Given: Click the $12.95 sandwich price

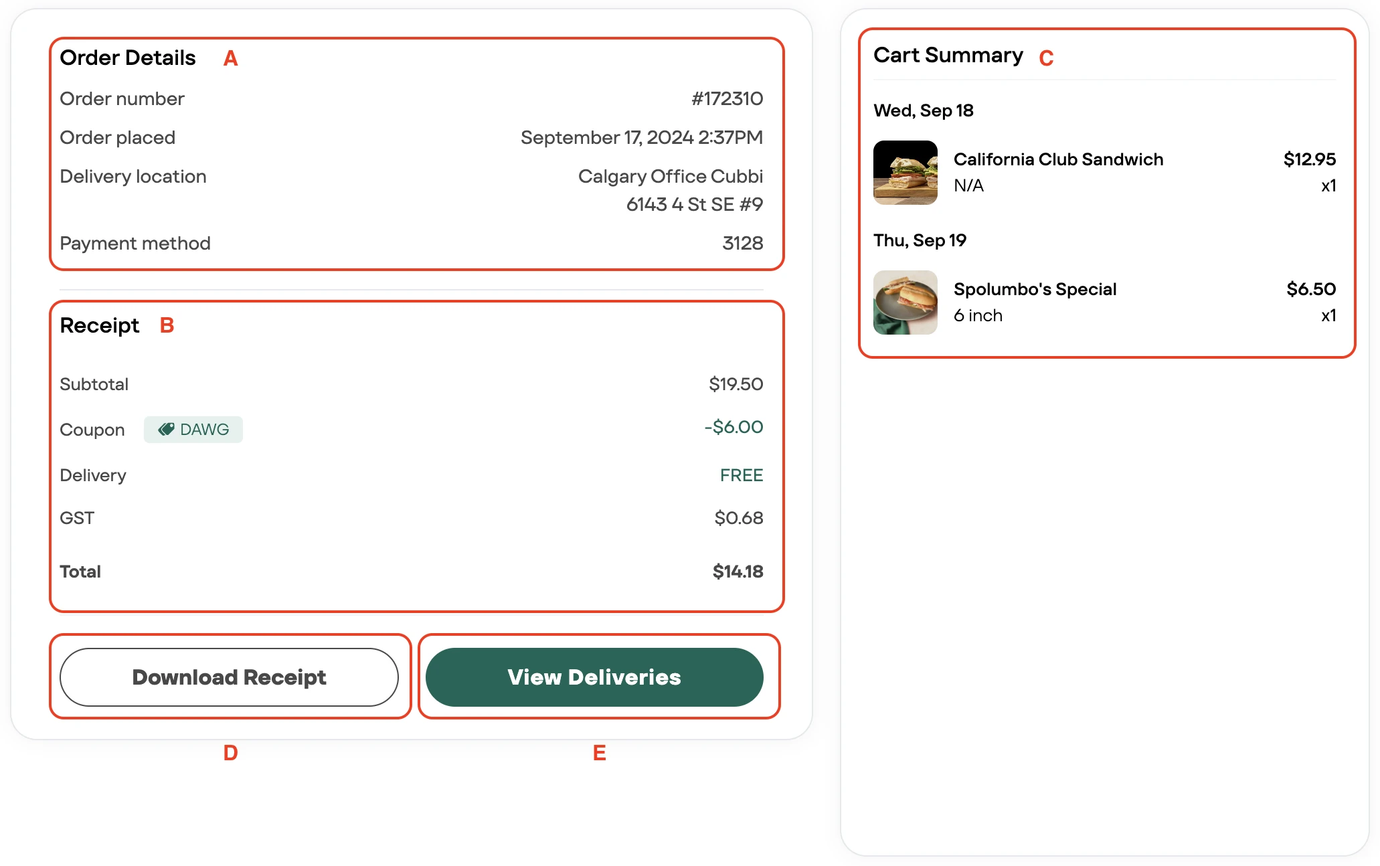Looking at the screenshot, I should point(1309,159).
